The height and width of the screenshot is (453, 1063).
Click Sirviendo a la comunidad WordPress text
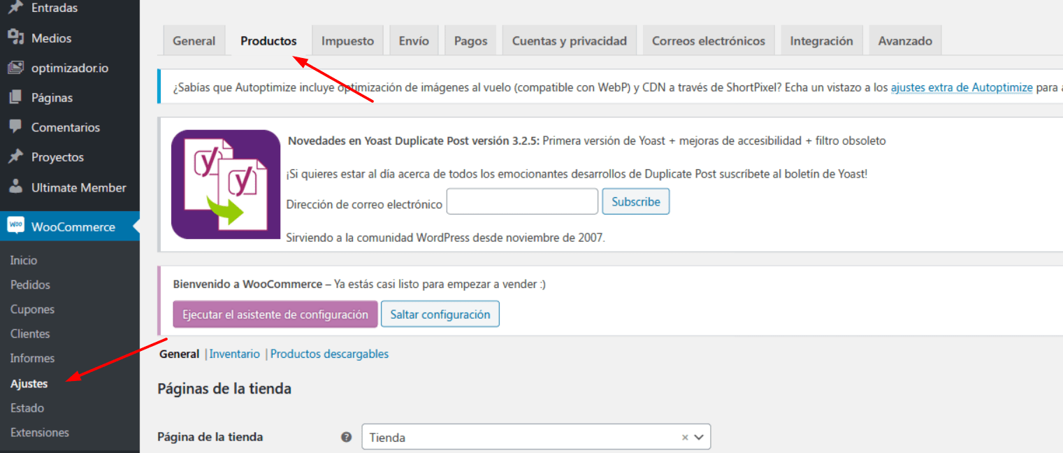point(446,237)
